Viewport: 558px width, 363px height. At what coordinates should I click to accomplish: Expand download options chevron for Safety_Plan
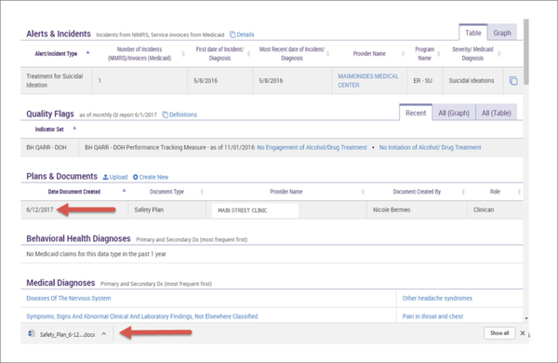click(103, 334)
